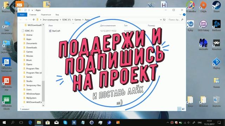
Task: Open the Serials folder in tree
Action: [x=29, y=77]
